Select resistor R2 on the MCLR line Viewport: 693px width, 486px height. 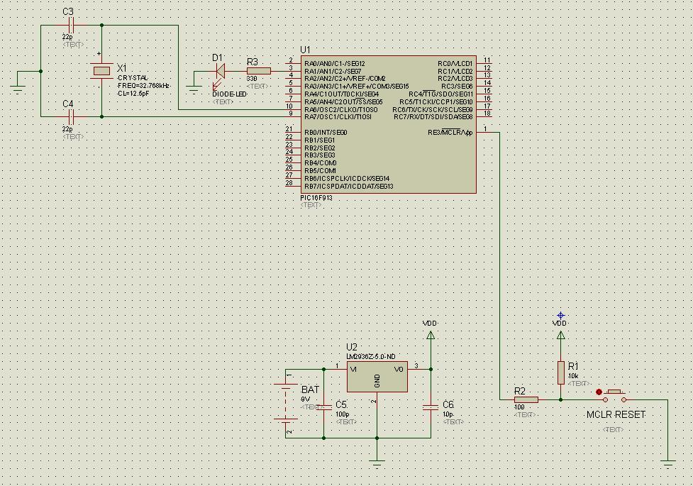coord(525,400)
